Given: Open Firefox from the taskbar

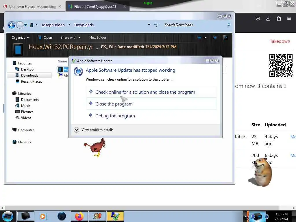Looking at the screenshot, I should [x=79, y=216].
